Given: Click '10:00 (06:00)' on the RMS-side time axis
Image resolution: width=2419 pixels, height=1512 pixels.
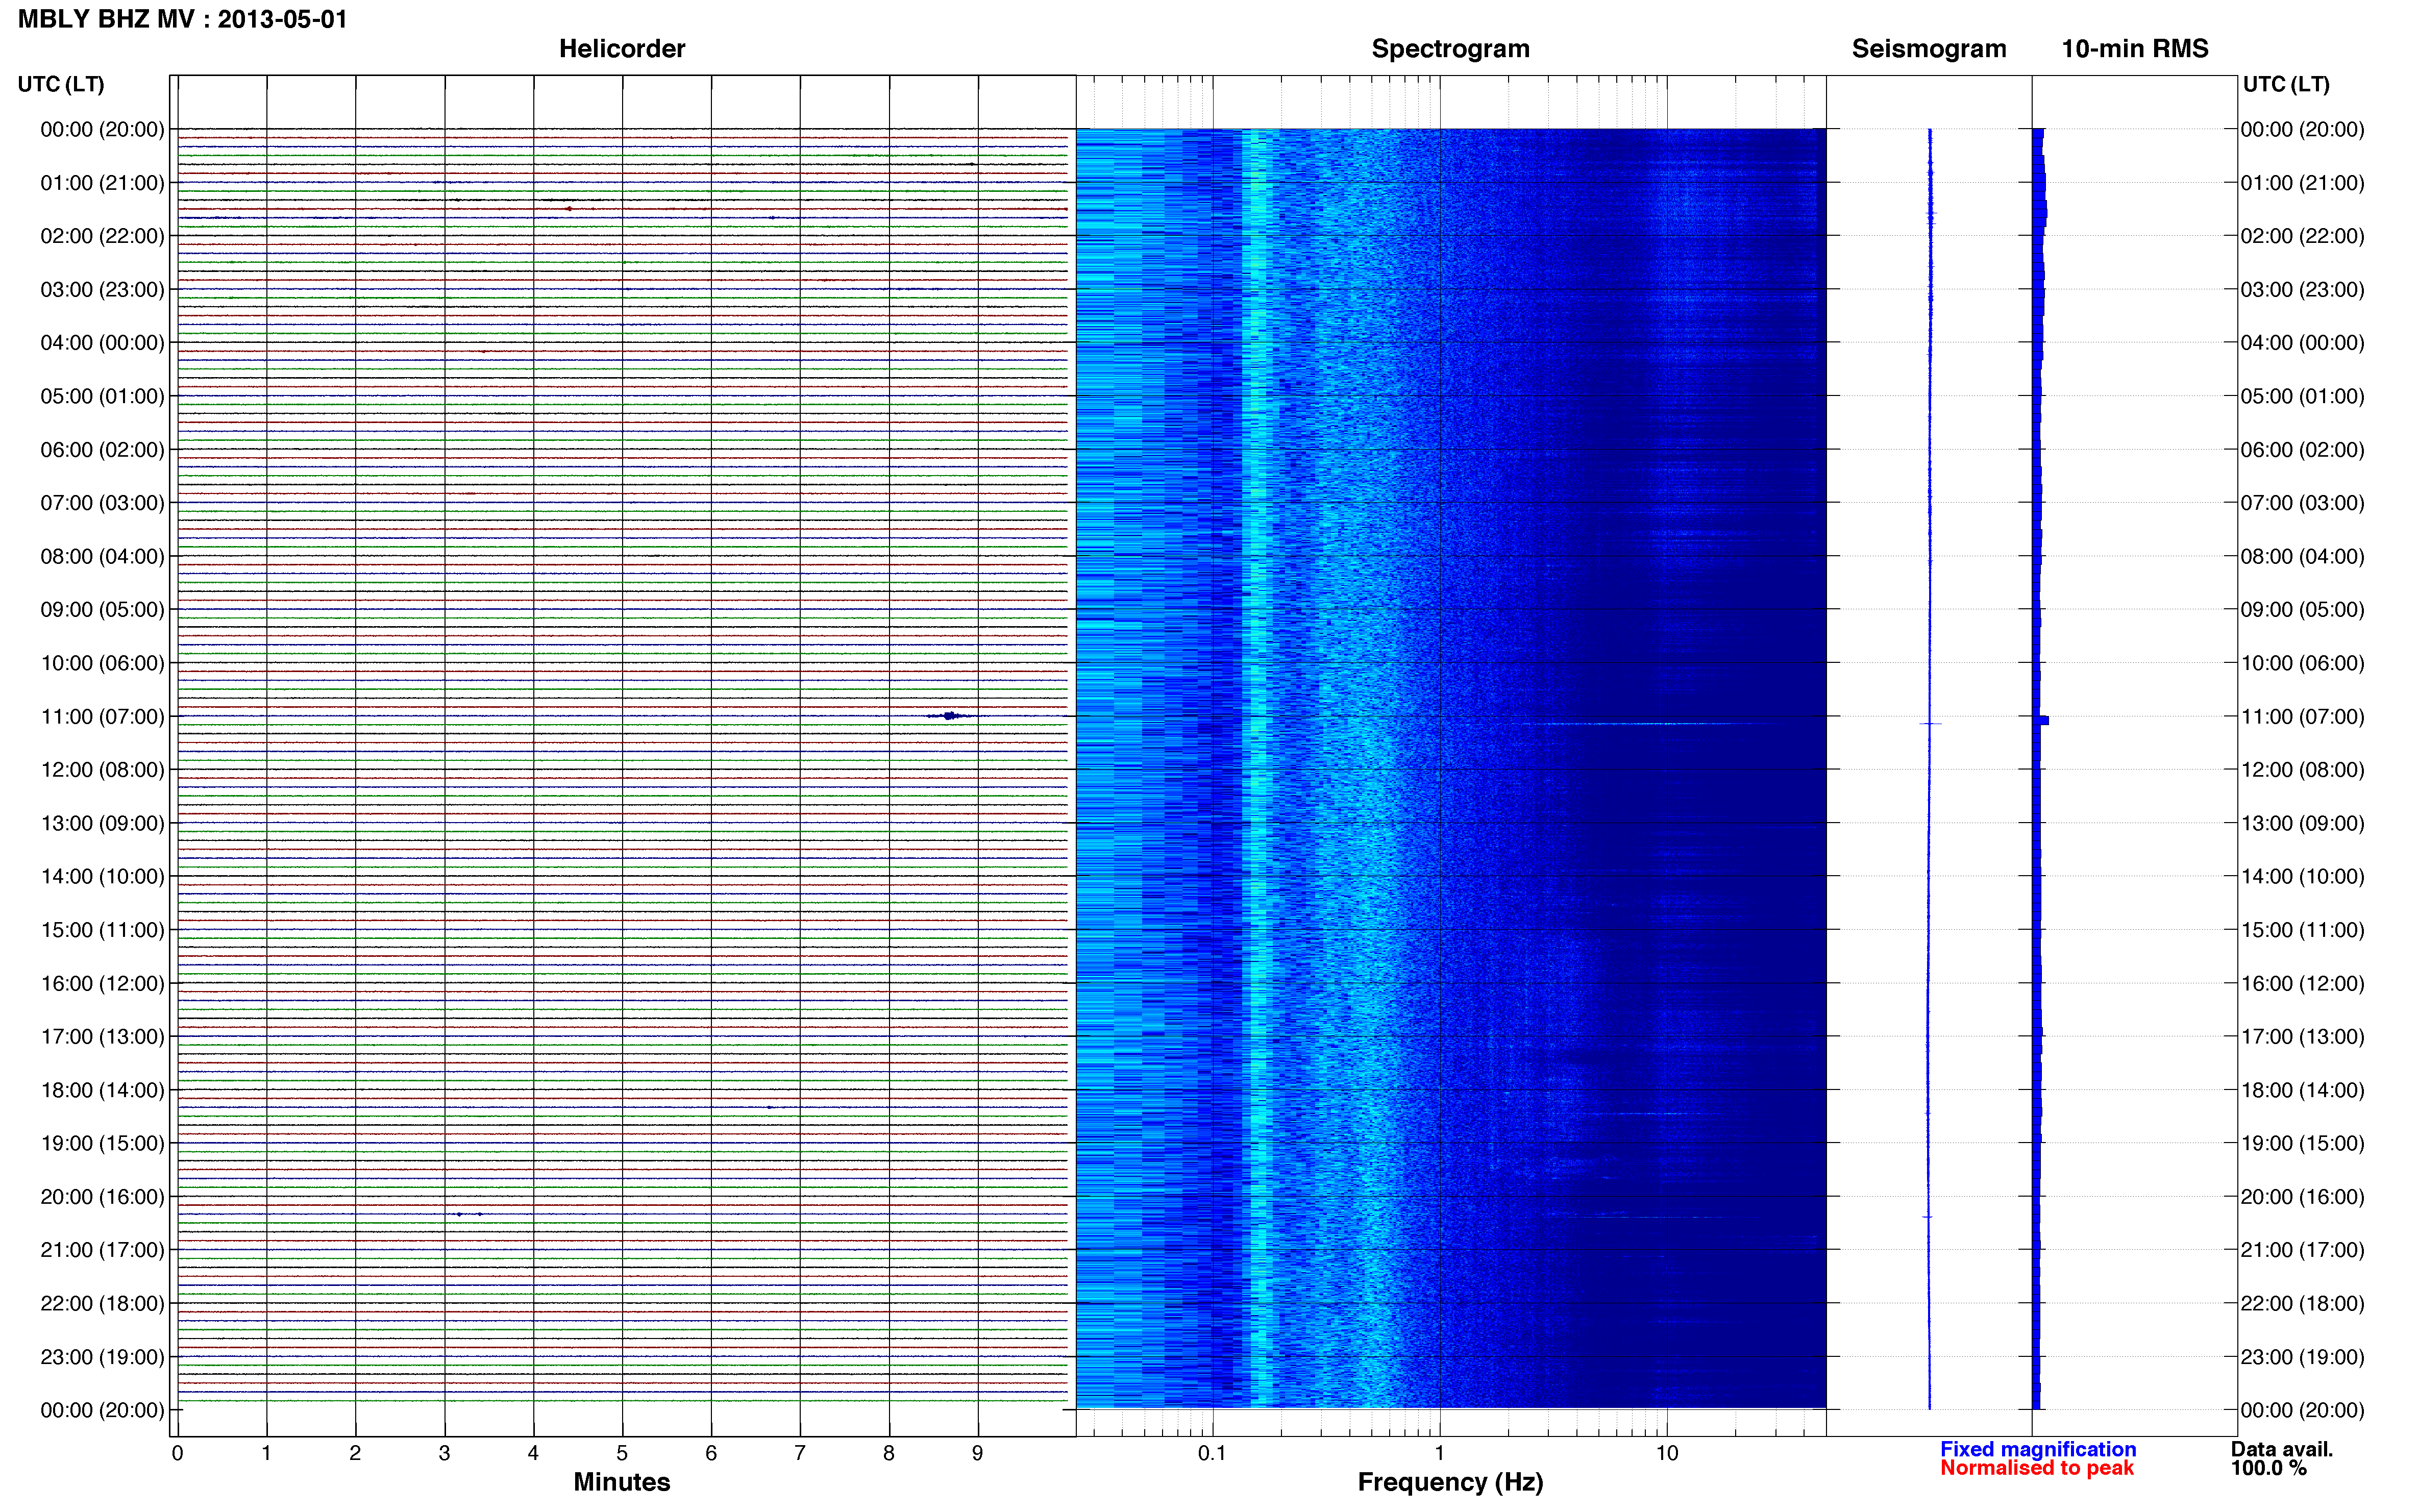Looking at the screenshot, I should pos(2302,663).
